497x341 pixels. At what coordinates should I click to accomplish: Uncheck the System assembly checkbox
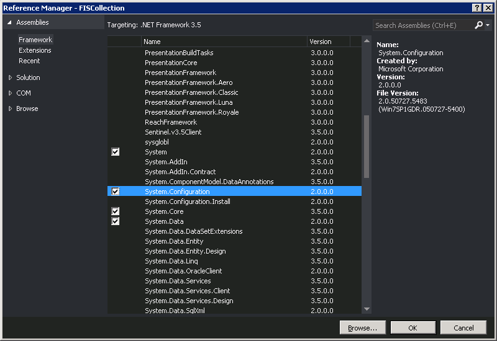(116, 152)
